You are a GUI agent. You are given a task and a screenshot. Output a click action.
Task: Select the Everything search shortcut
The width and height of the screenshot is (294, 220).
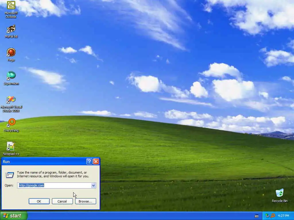(x=11, y=125)
